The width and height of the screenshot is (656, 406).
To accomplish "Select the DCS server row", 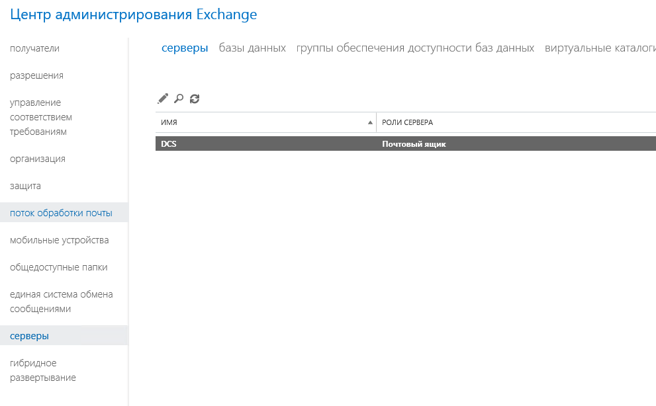I will point(265,143).
